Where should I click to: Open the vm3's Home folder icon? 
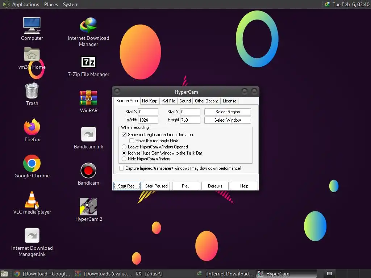(32, 54)
